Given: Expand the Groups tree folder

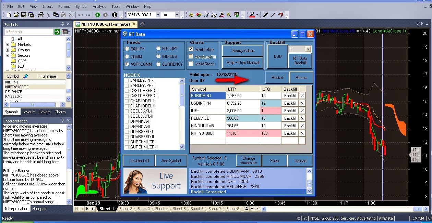Looking at the screenshot, I should pyautogui.click(x=7, y=50).
